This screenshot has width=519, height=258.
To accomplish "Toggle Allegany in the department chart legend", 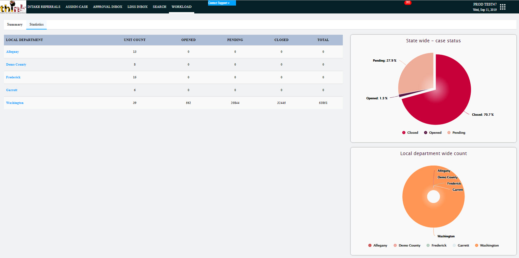I will pyautogui.click(x=370, y=246).
